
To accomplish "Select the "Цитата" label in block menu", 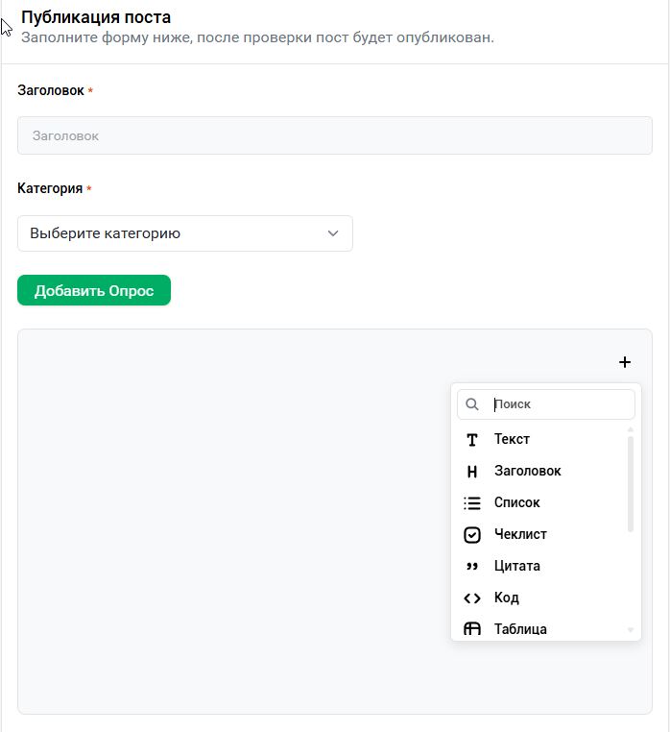I will tap(517, 566).
